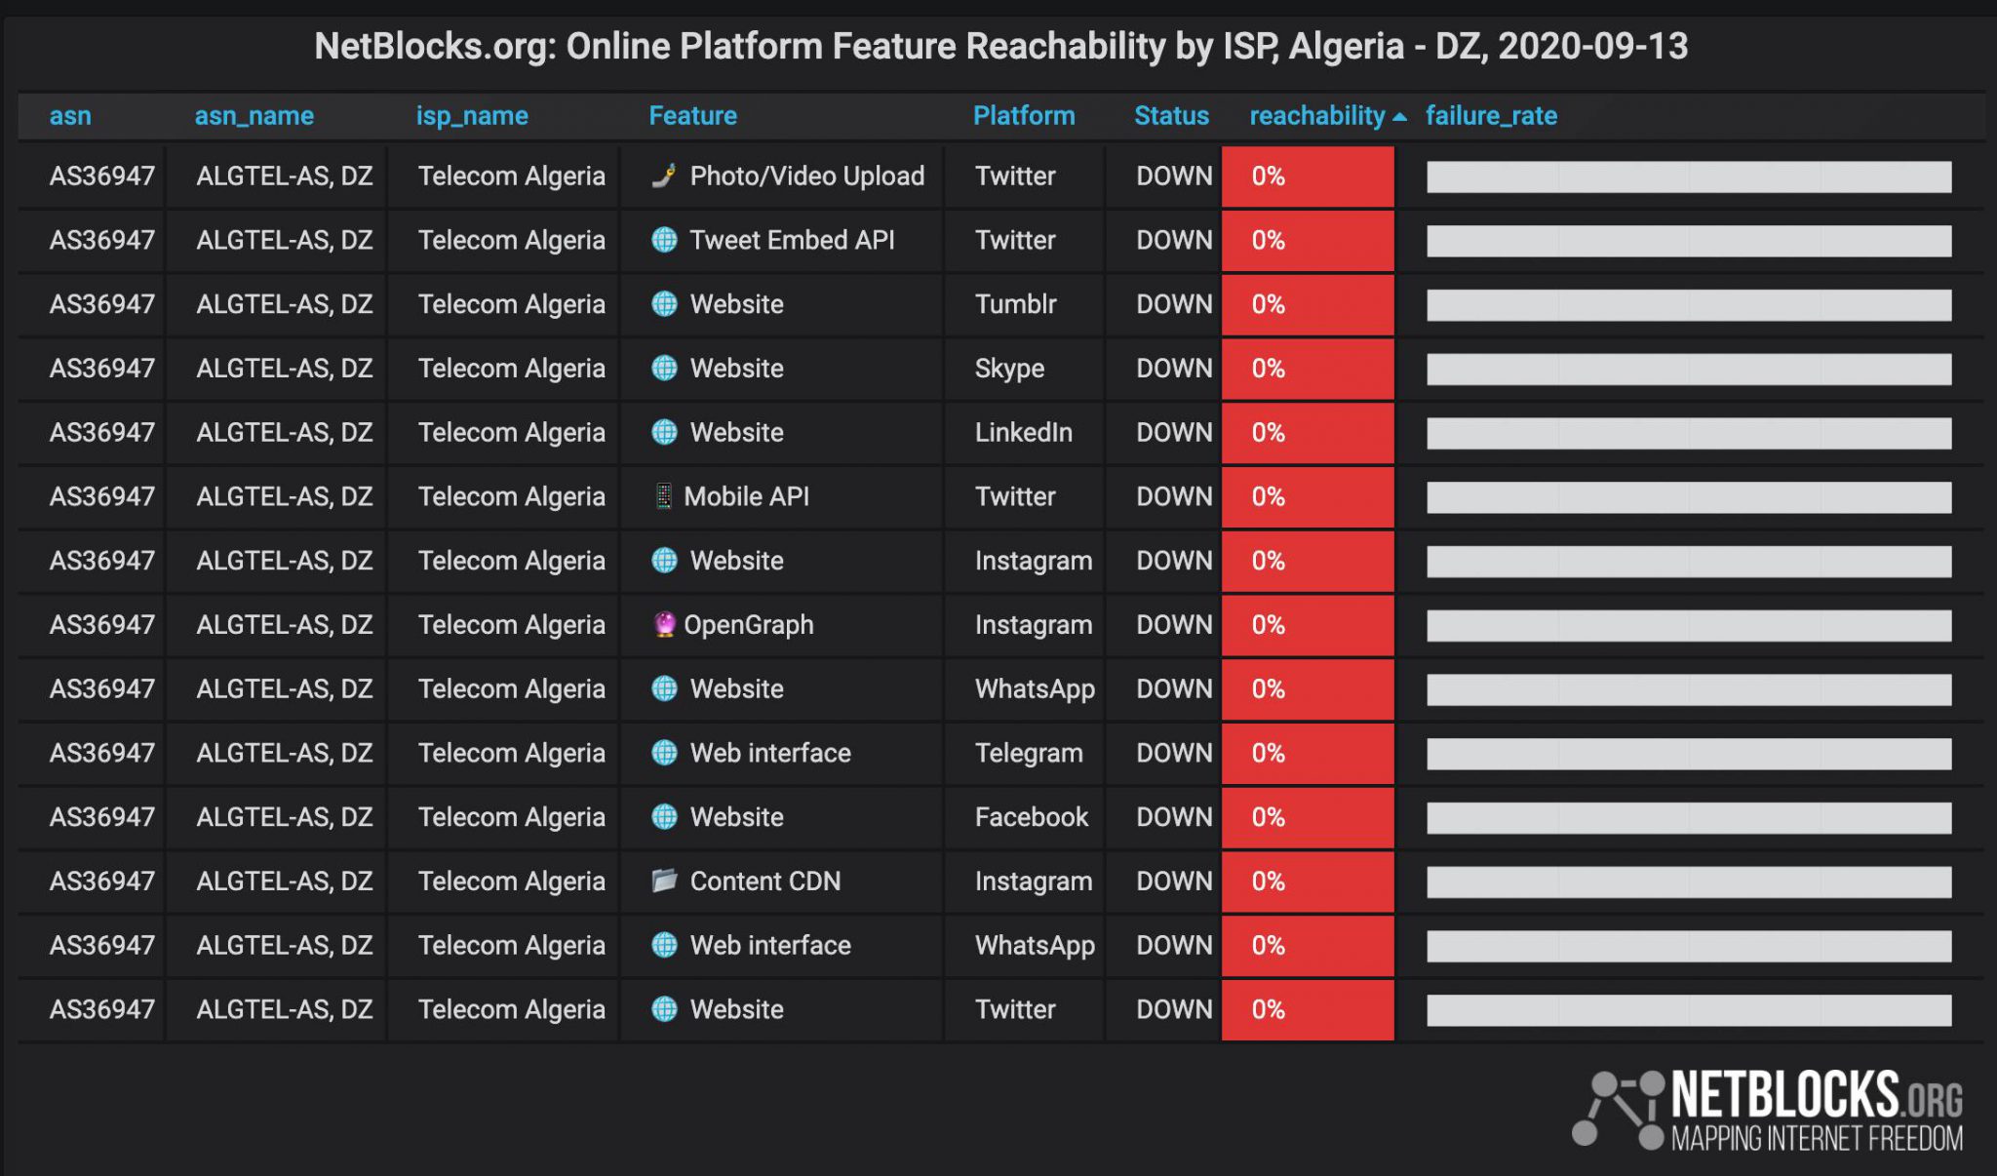The height and width of the screenshot is (1176, 1997).
Task: Click the globe icon in the Tumblr Website row
Action: point(664,304)
